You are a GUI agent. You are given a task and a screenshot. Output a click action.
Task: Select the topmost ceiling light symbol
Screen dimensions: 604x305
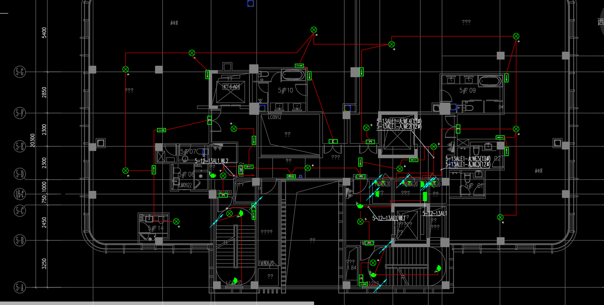point(314,30)
